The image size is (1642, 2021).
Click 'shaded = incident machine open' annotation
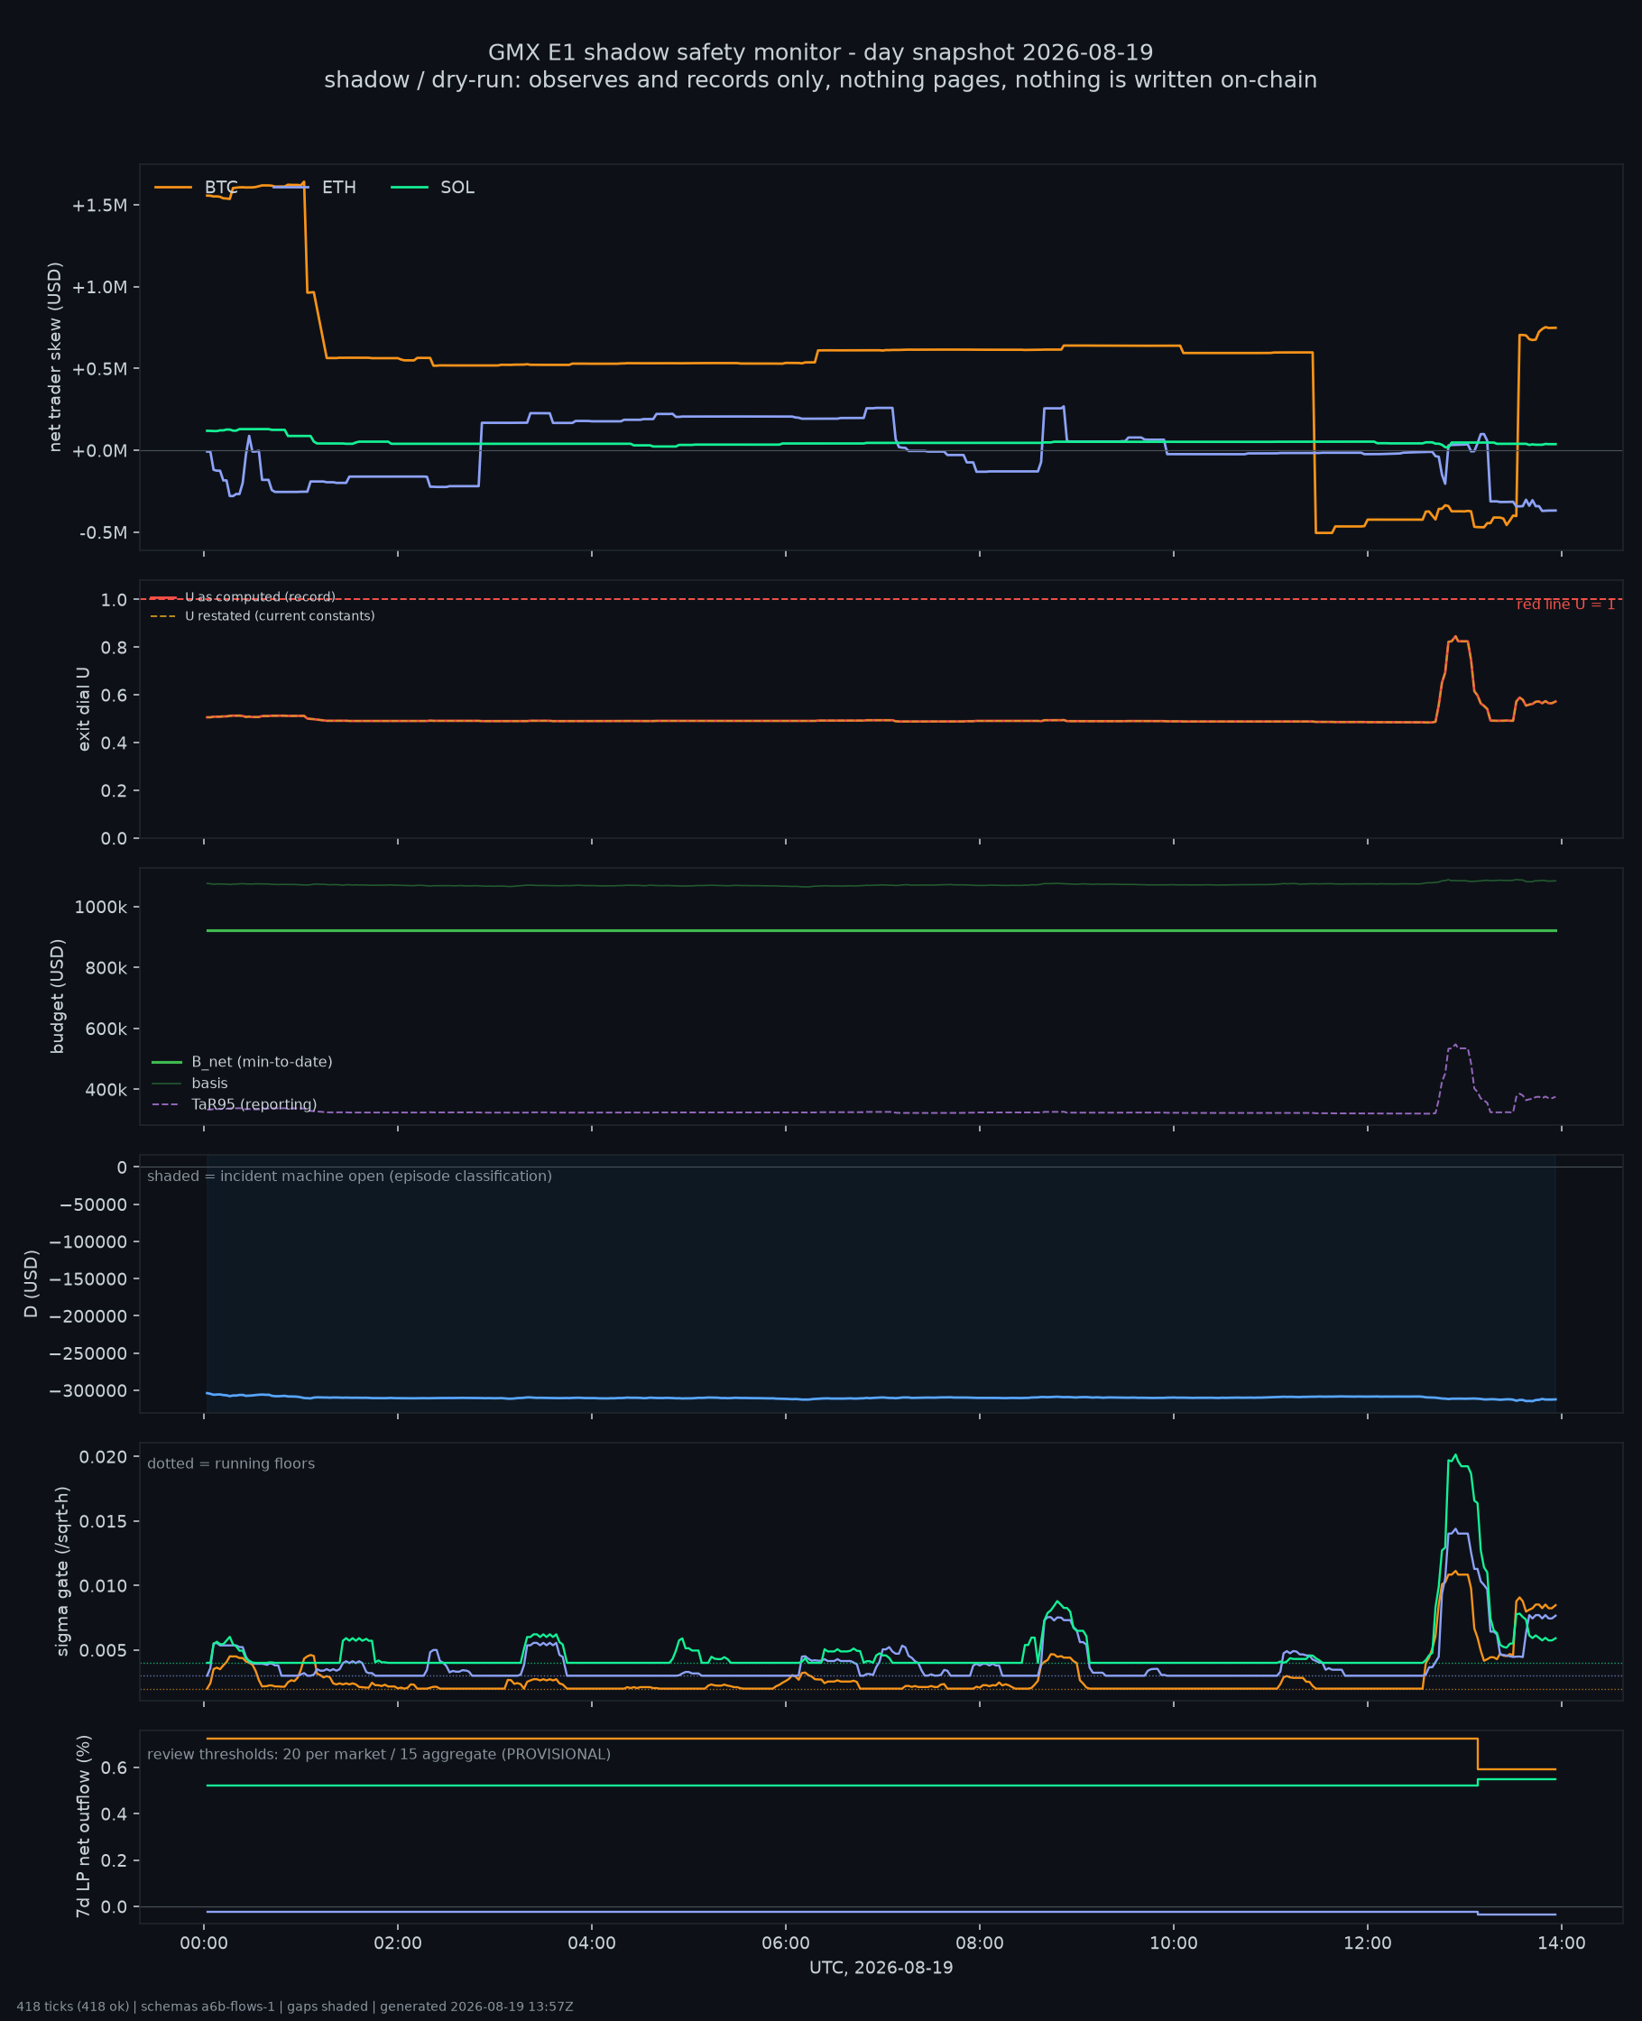tap(349, 1177)
